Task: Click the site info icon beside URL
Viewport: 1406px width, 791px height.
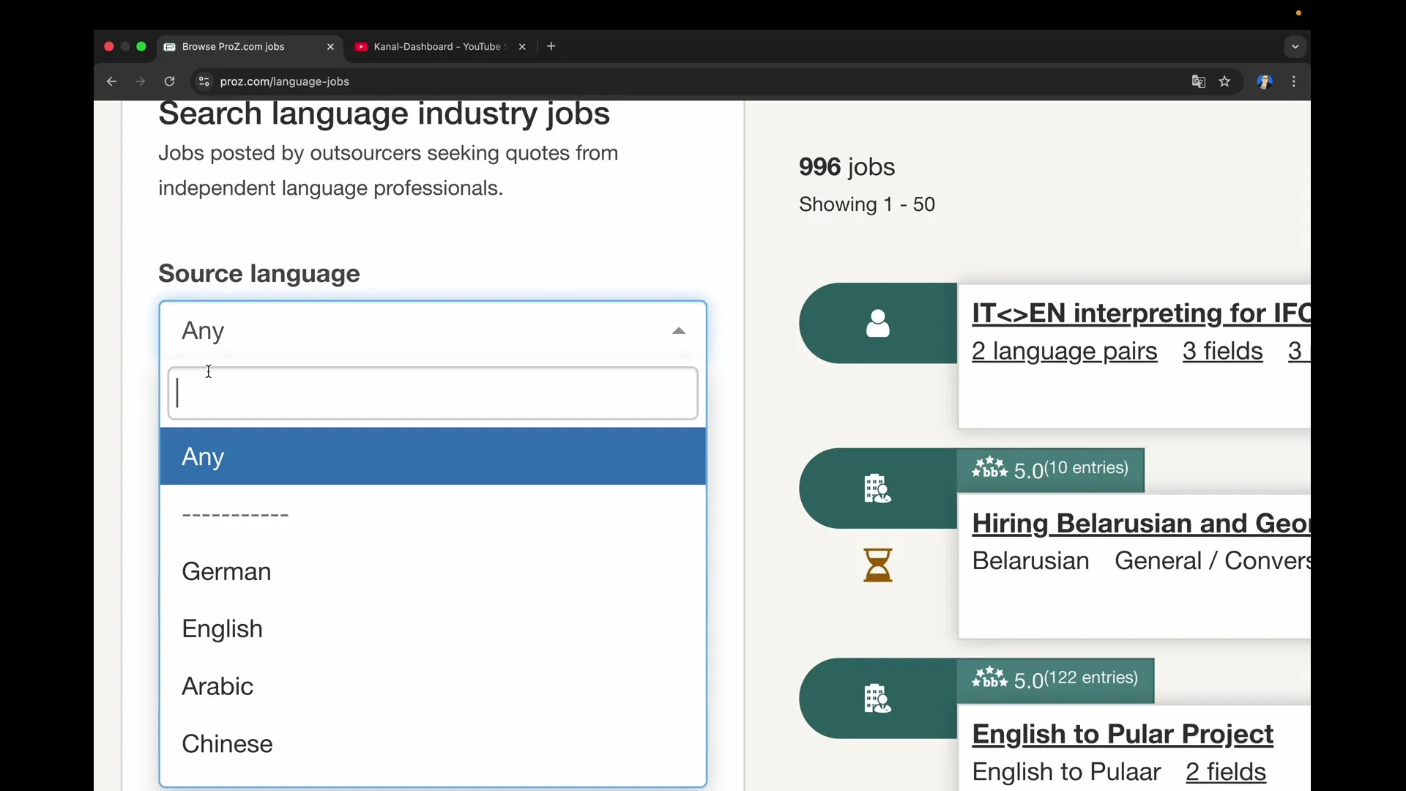Action: click(204, 81)
